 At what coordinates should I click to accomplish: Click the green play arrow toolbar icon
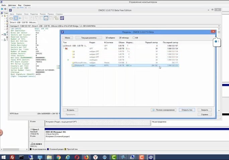20,18
